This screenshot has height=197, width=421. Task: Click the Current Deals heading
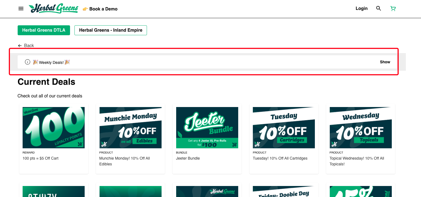[46, 82]
